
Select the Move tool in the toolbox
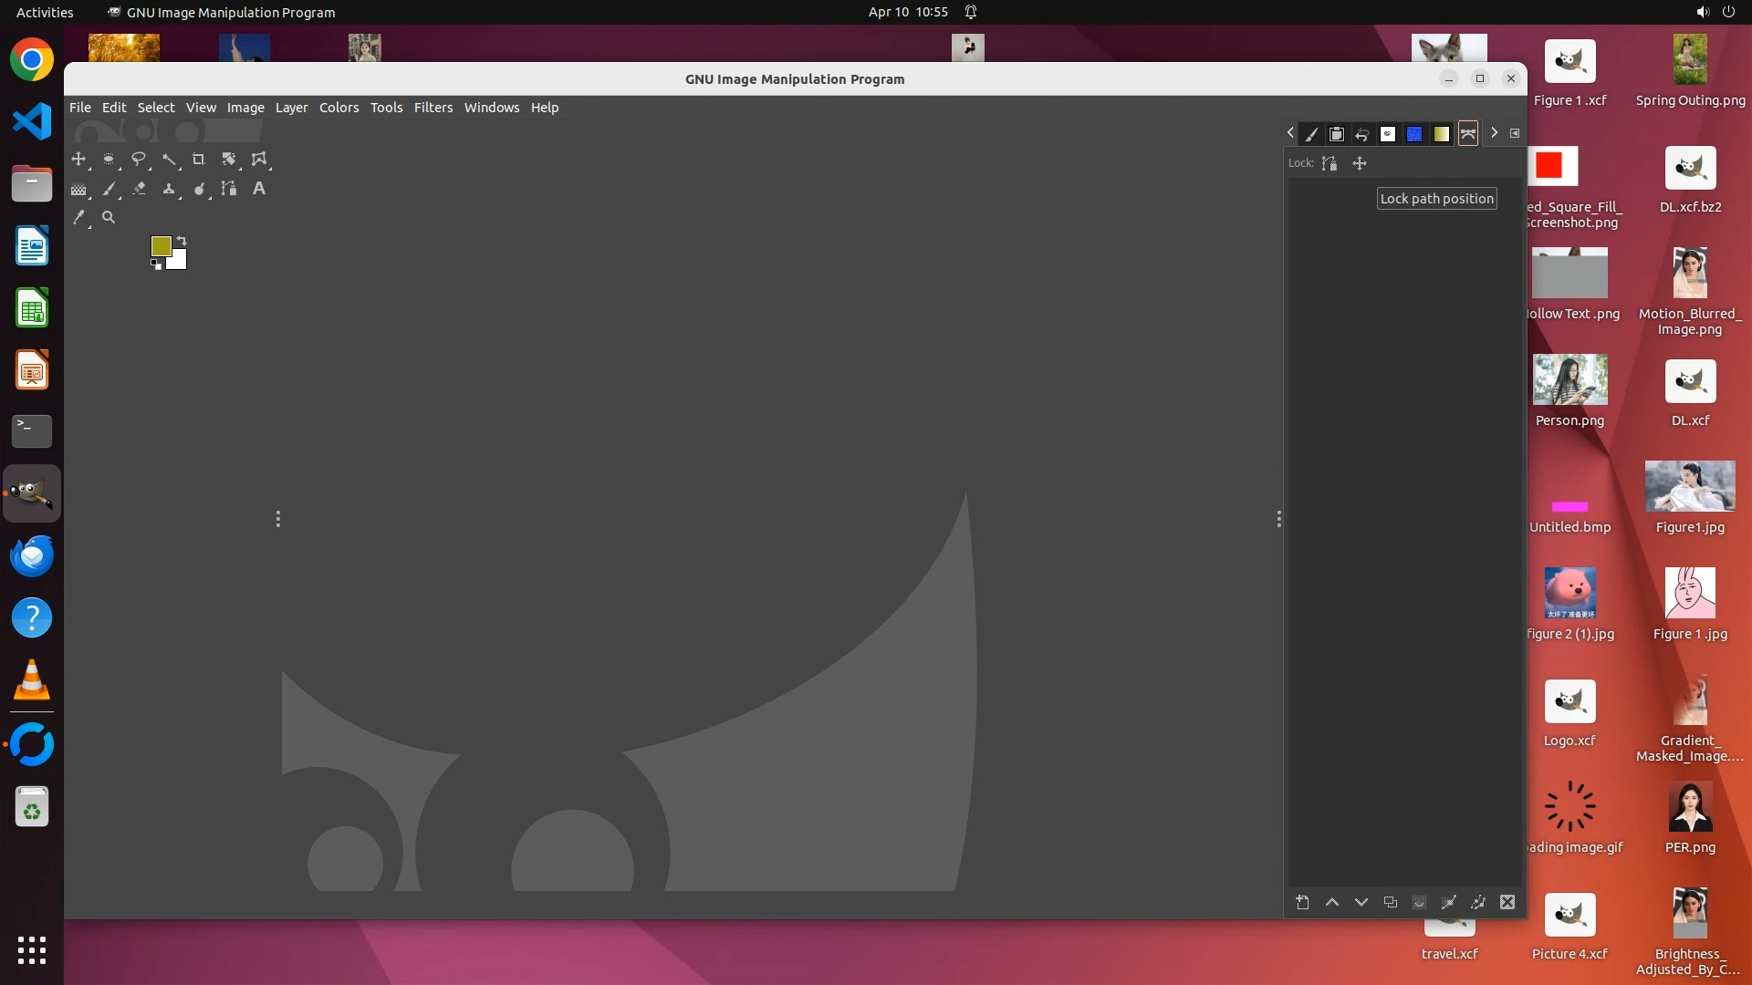coord(78,160)
